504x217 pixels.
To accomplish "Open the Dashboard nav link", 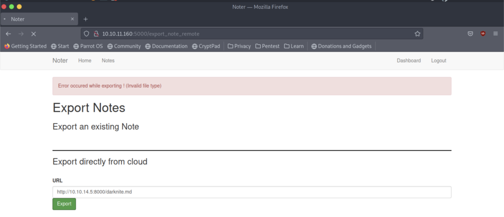I will (409, 61).
